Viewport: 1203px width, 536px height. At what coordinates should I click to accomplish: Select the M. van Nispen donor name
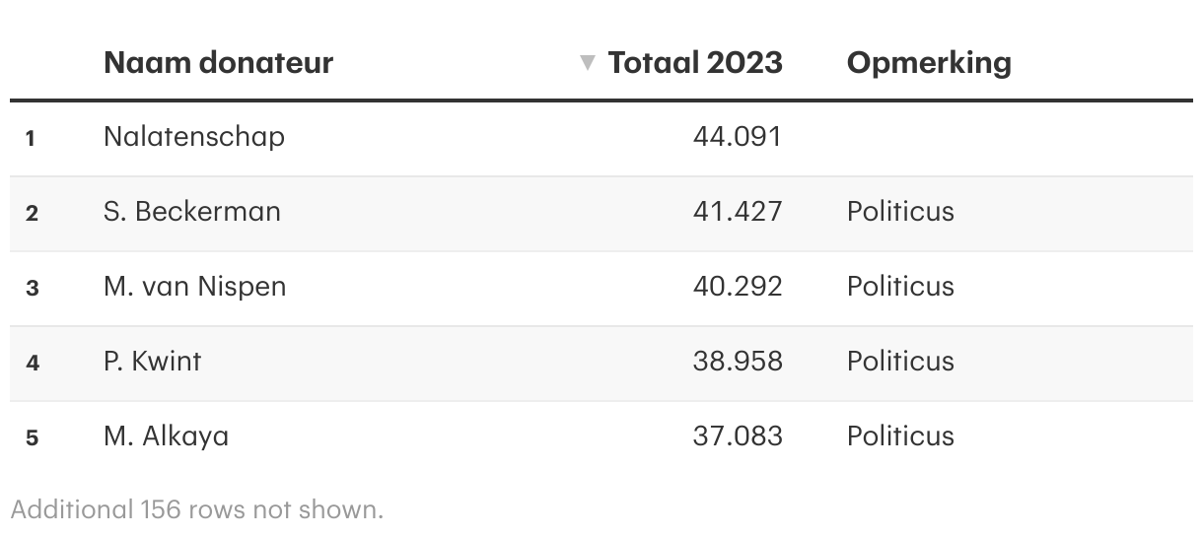coord(195,286)
